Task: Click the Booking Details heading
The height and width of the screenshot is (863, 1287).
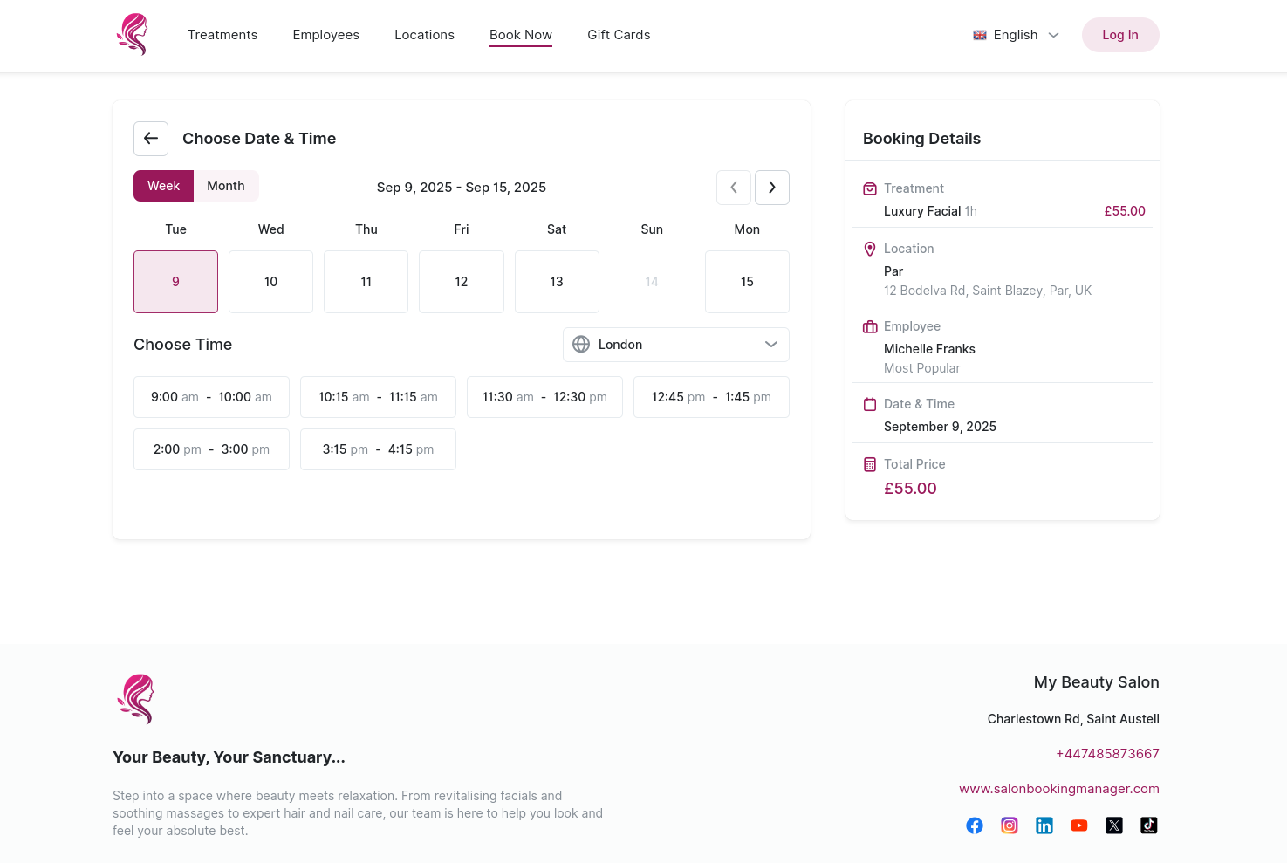Action: point(921,139)
